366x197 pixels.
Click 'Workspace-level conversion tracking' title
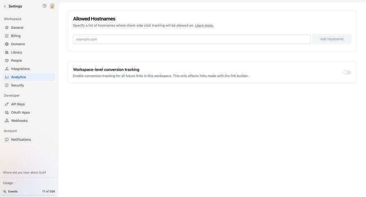(106, 70)
